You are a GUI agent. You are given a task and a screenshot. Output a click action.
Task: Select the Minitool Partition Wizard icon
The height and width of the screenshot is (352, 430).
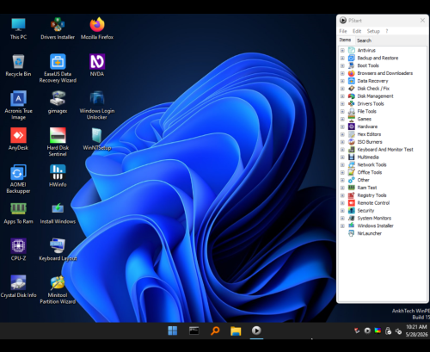pos(58,289)
